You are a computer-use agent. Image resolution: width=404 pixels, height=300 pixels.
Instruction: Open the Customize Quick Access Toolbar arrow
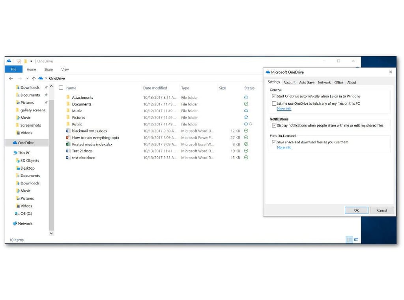click(31, 61)
